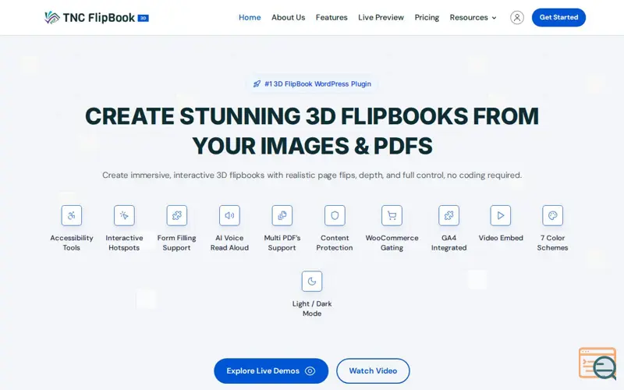Screen dimensions: 624x390
Task: Open the Features menu item
Action: [331, 17]
